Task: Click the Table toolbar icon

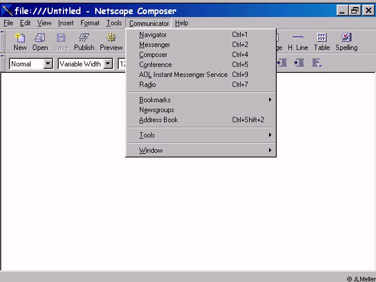Action: pyautogui.click(x=322, y=42)
